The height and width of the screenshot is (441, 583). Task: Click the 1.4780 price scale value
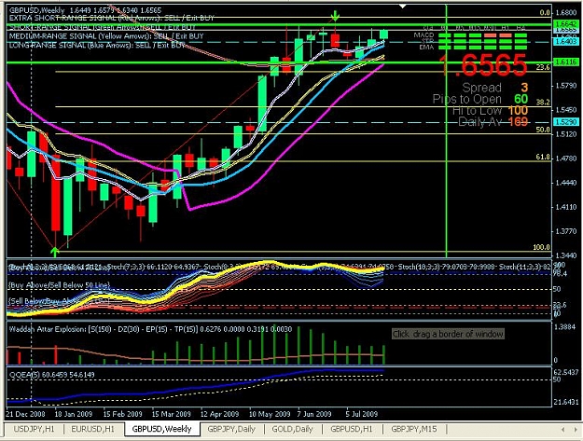coord(566,158)
